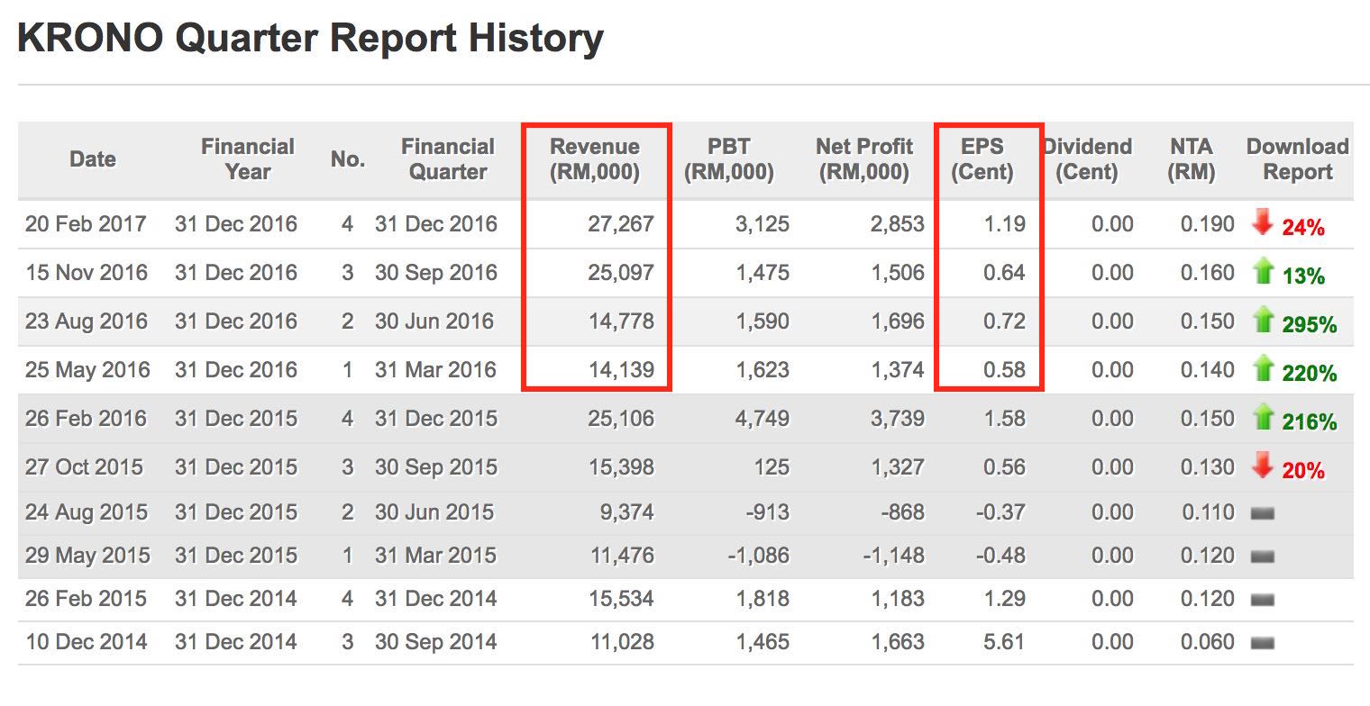Click the 20% change link
The image size is (1370, 706).
(1303, 470)
